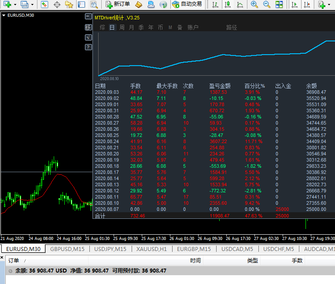Click the zoom in magnifier
335x284 pixels.
[254, 4]
